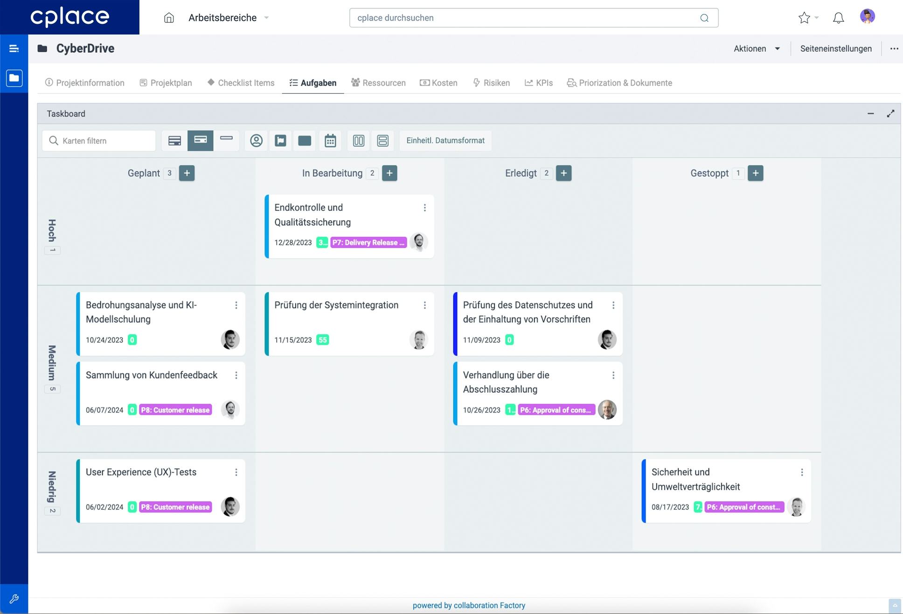The height and width of the screenshot is (614, 903).
Task: Toggle the solid color card display icon
Action: (304, 140)
